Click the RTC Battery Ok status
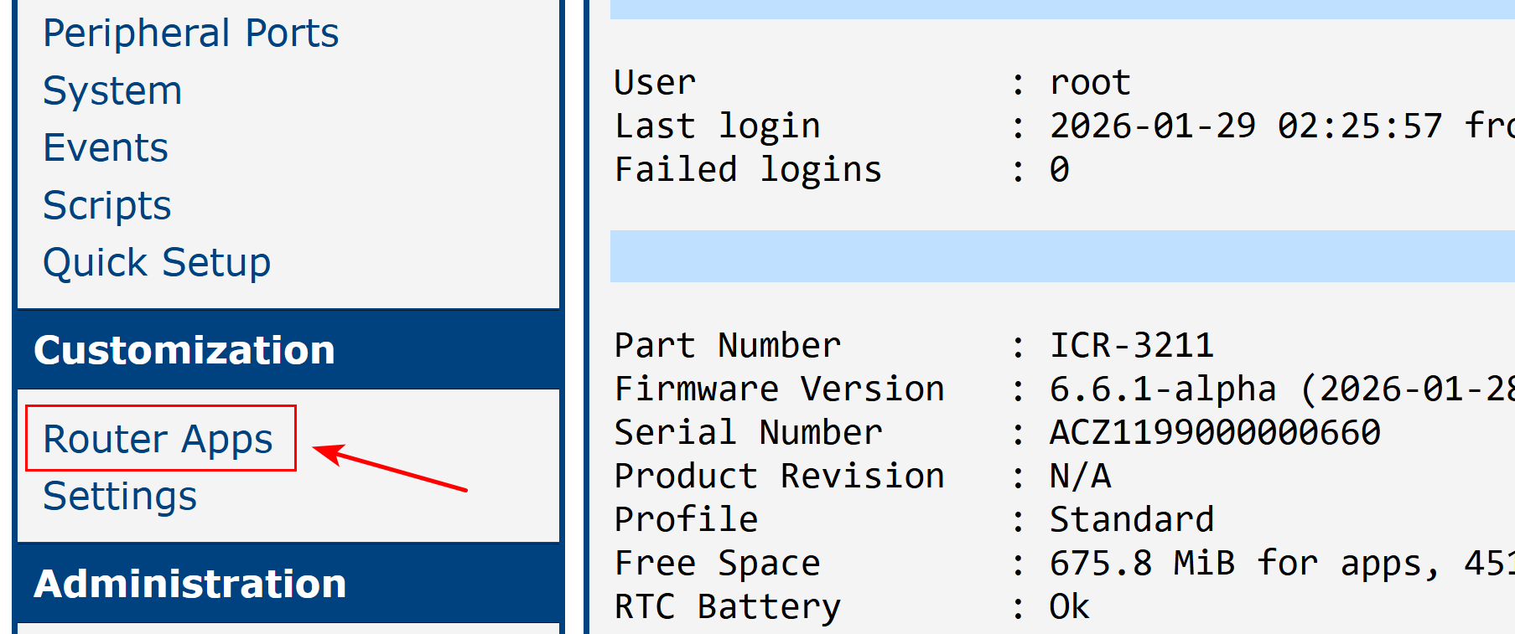Image resolution: width=1515 pixels, height=634 pixels. 1069,607
